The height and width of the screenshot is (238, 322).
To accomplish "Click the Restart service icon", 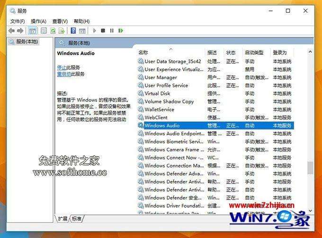I will [121, 31].
